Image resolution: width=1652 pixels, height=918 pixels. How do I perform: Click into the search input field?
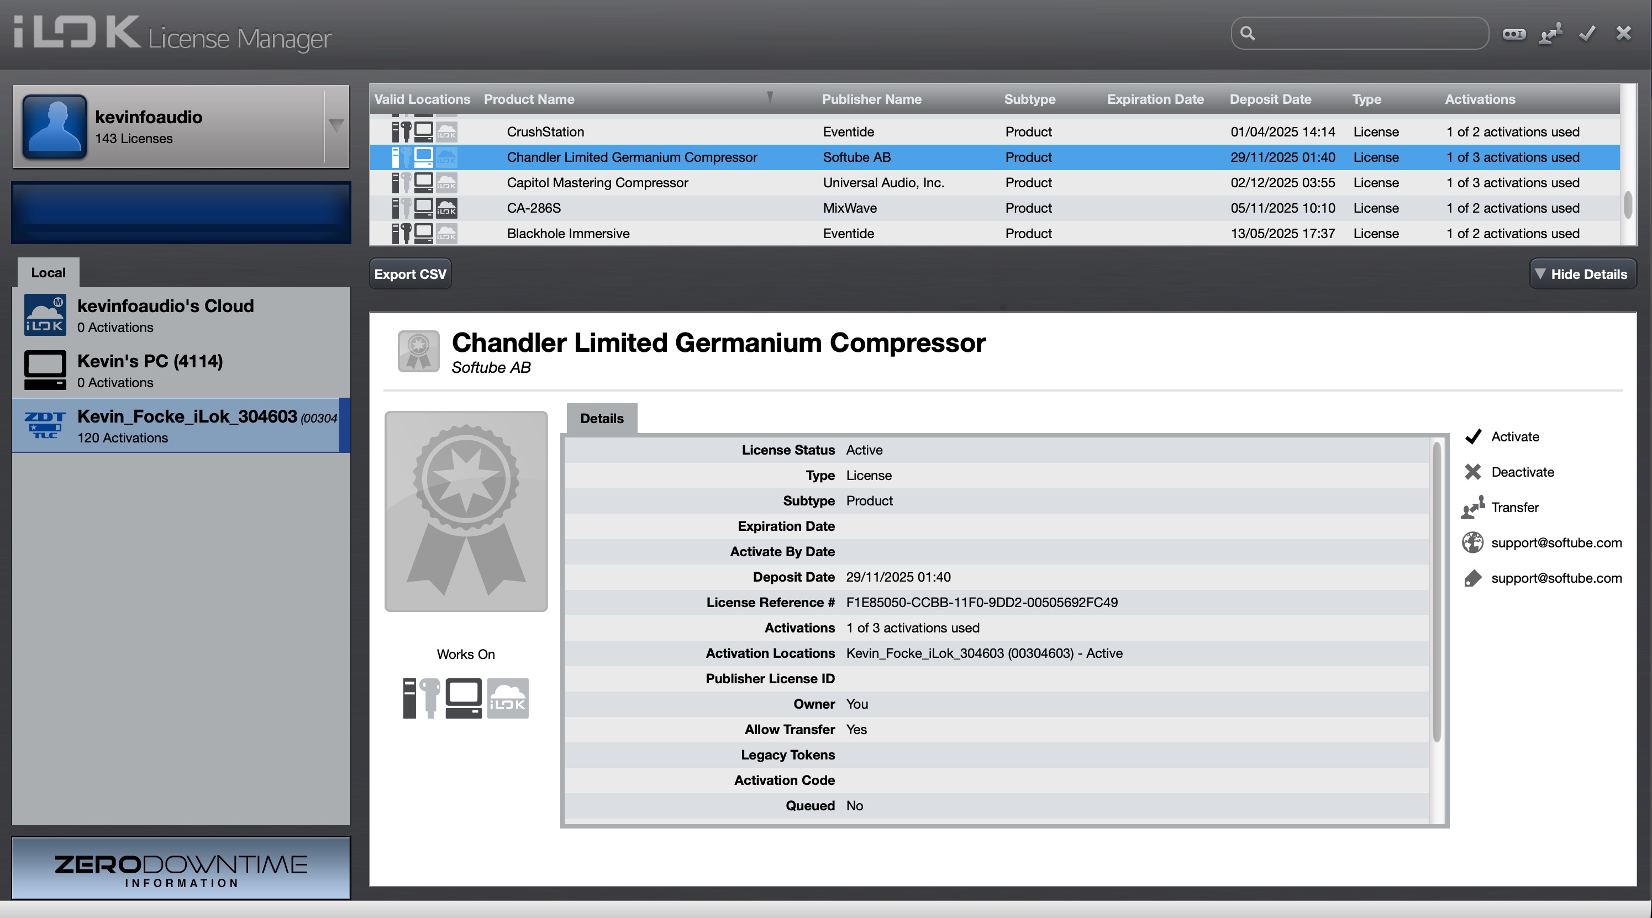[1360, 33]
